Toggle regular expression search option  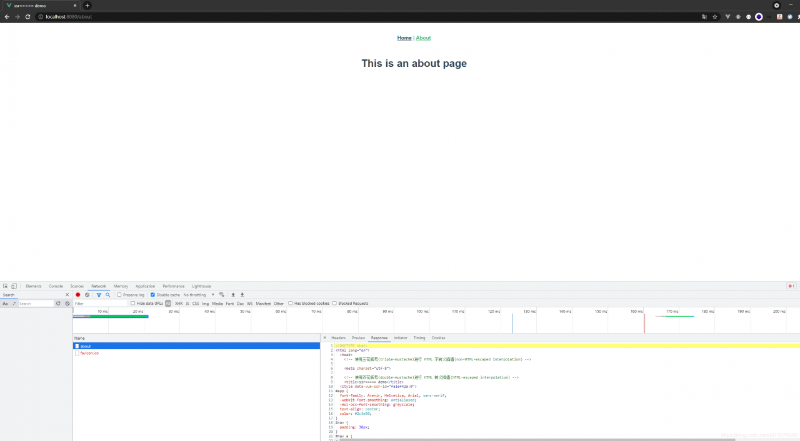[x=14, y=304]
